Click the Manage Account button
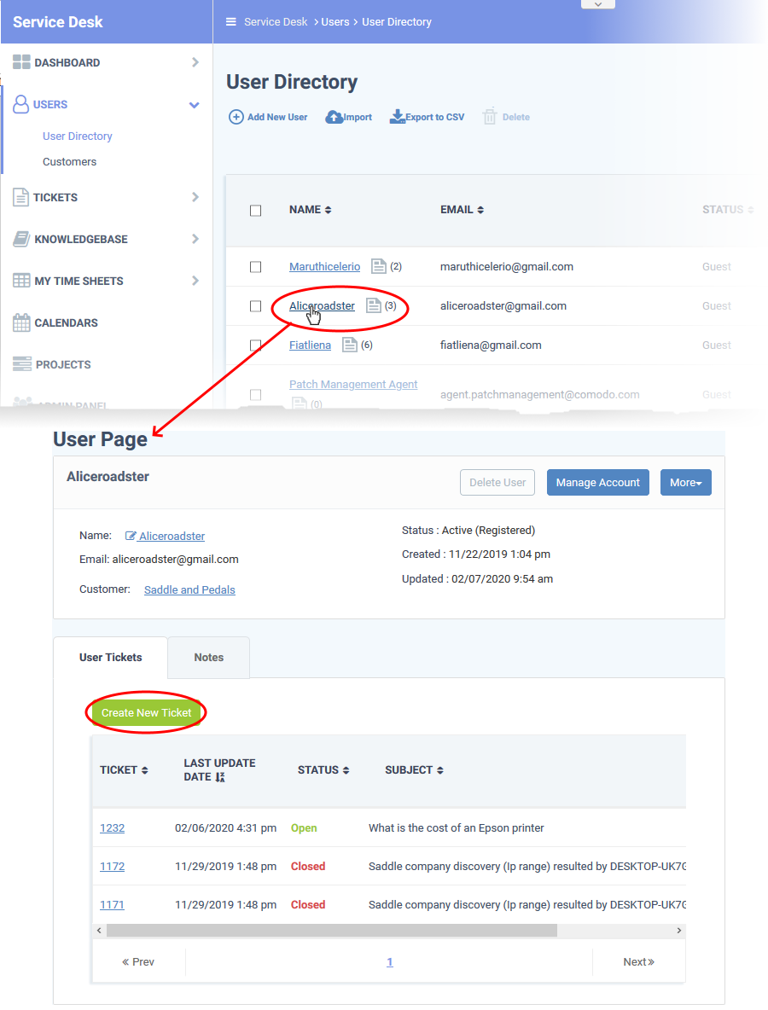This screenshot has height=1010, width=768. click(597, 483)
